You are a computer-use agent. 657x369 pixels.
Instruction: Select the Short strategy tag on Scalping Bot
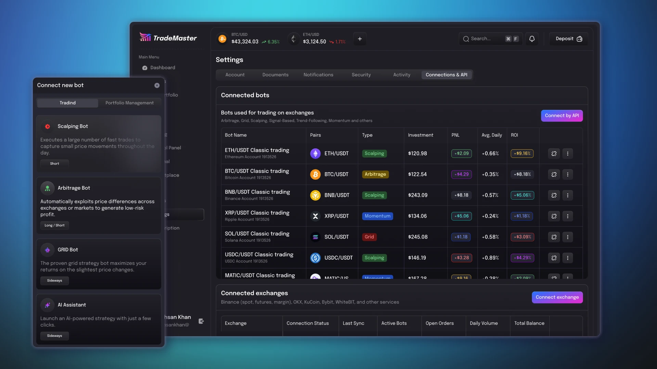click(x=54, y=164)
